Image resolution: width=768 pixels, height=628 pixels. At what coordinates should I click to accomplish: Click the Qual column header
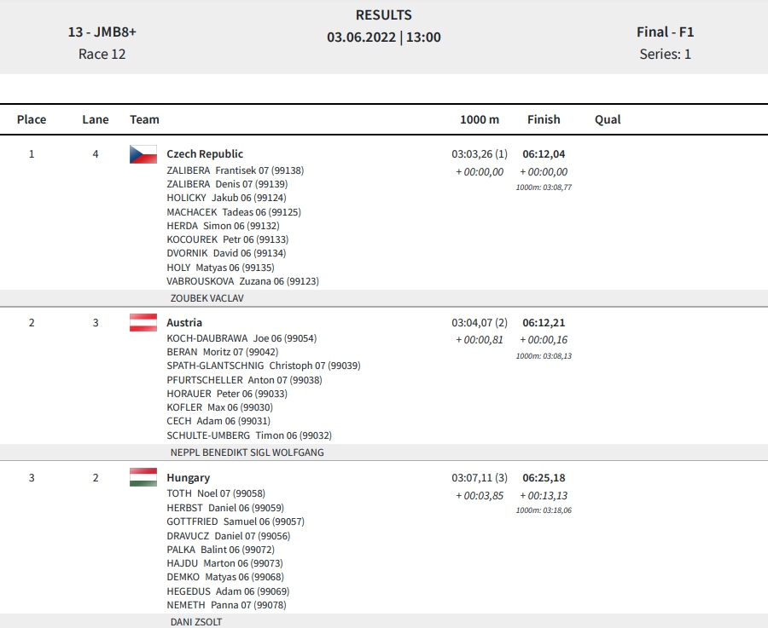pyautogui.click(x=608, y=119)
